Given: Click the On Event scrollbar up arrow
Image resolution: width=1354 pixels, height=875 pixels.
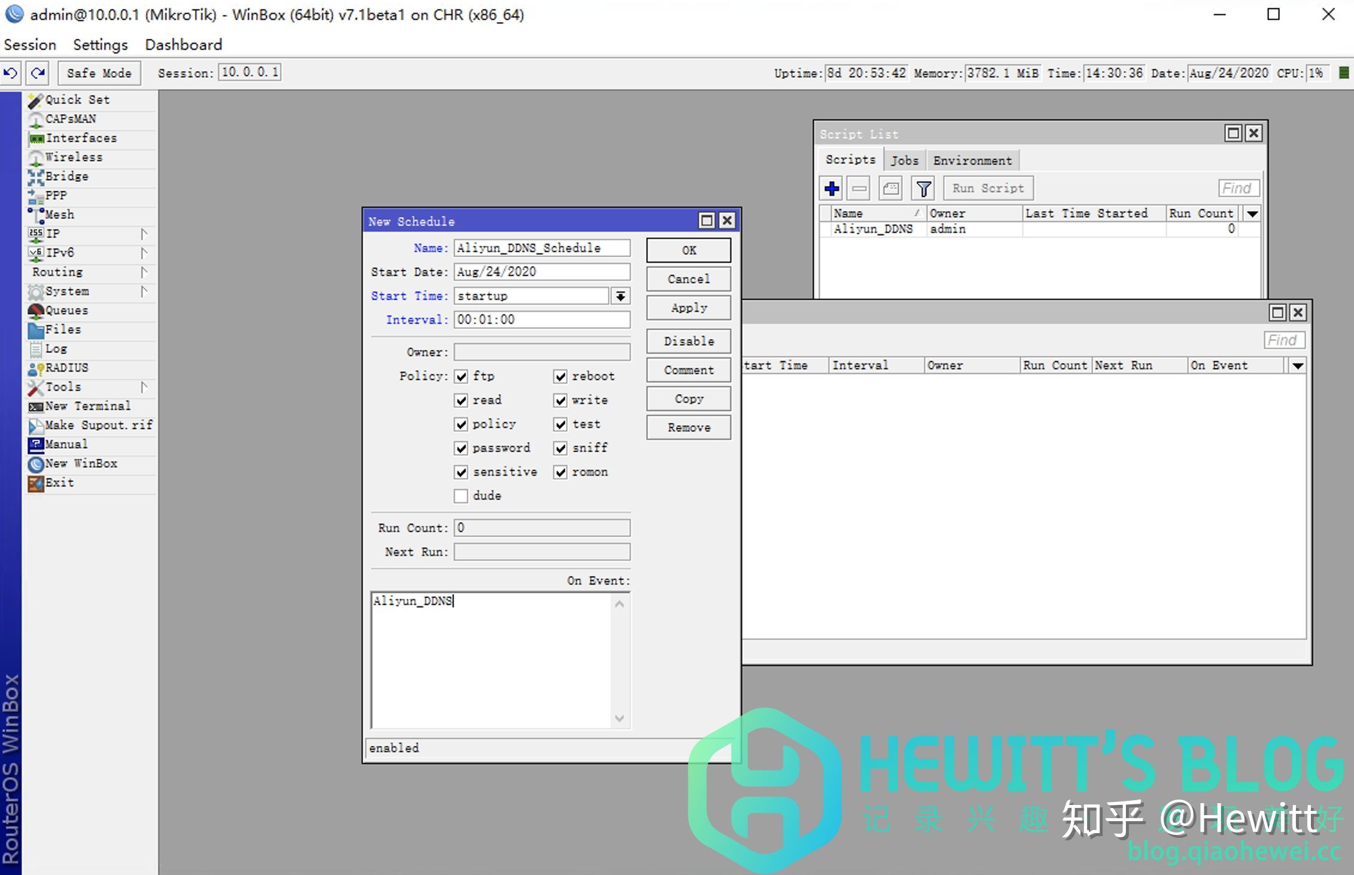Looking at the screenshot, I should point(620,604).
